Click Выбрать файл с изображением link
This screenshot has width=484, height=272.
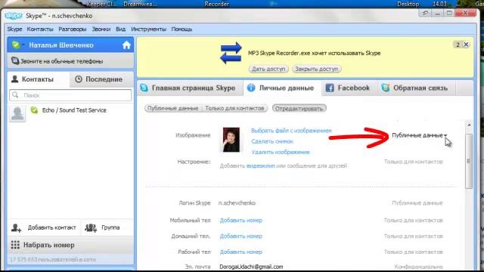[x=291, y=131]
